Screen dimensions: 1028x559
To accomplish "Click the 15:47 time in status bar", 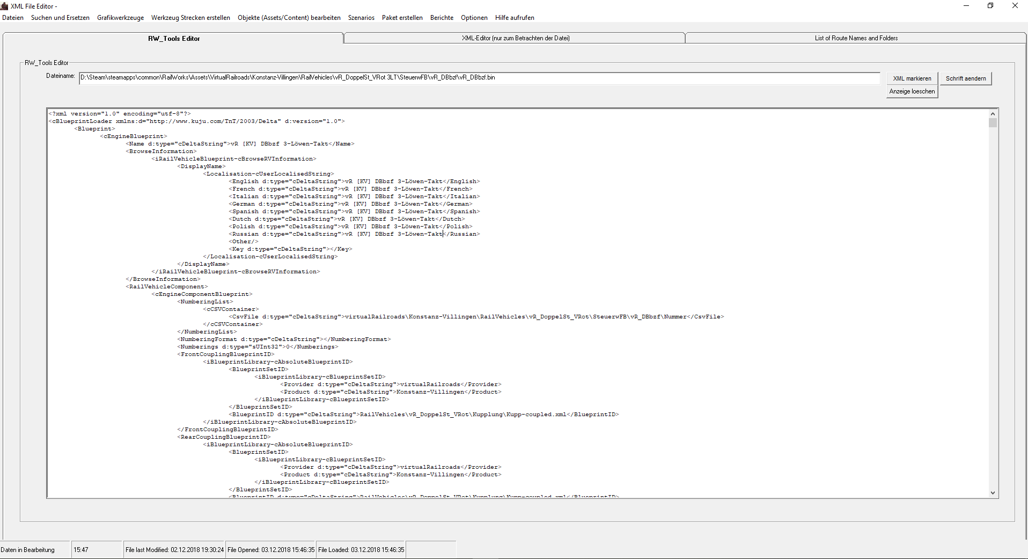I will (81, 550).
